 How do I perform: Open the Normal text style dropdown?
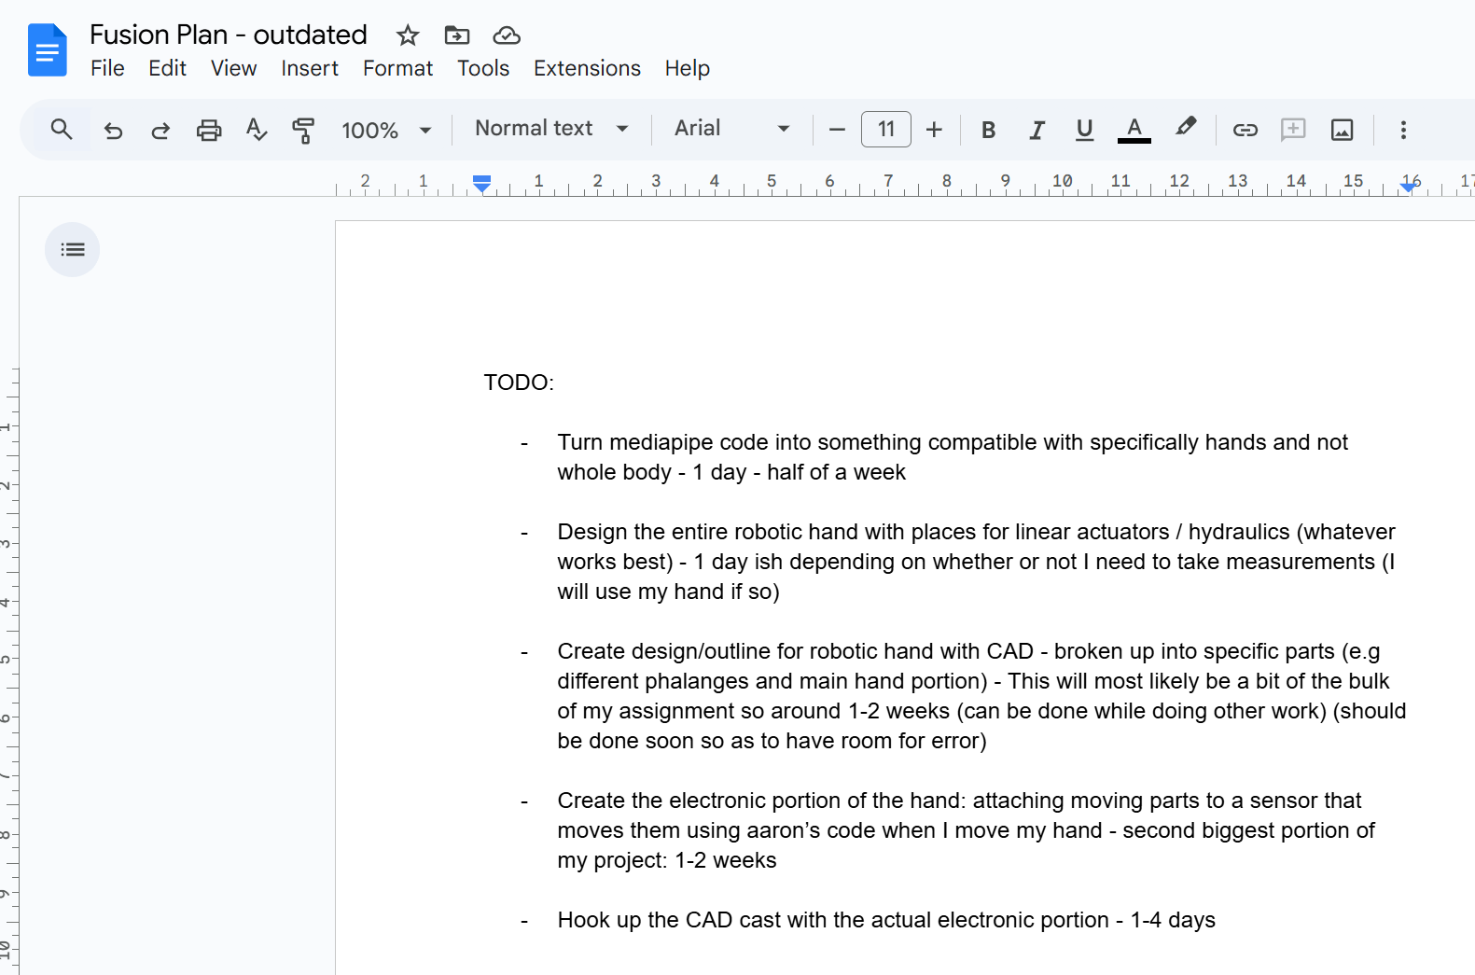coord(551,129)
